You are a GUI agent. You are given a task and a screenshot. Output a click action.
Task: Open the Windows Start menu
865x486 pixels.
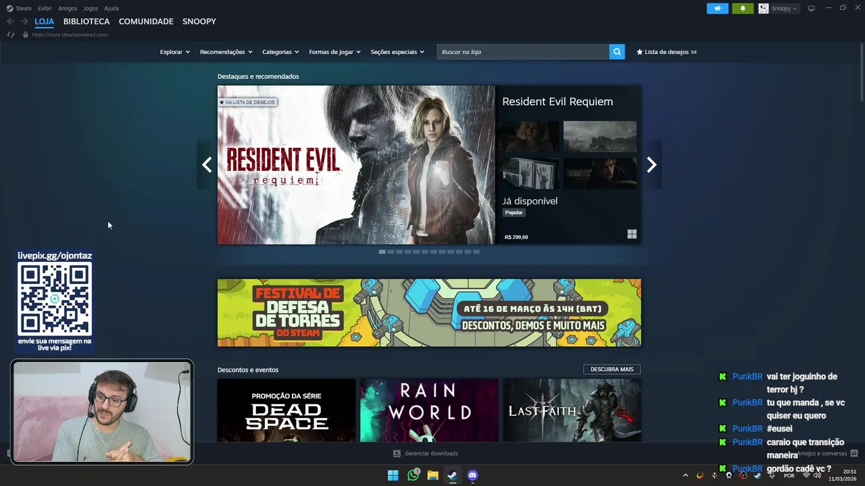point(393,475)
